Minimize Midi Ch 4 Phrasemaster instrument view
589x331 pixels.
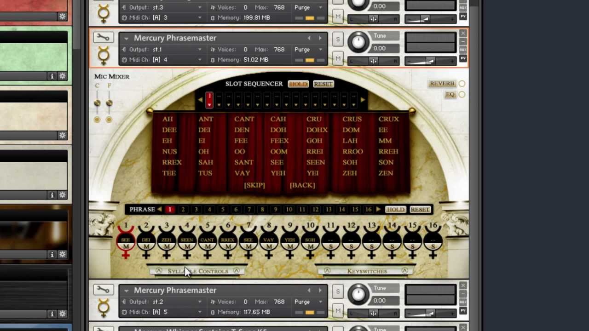pos(463,42)
